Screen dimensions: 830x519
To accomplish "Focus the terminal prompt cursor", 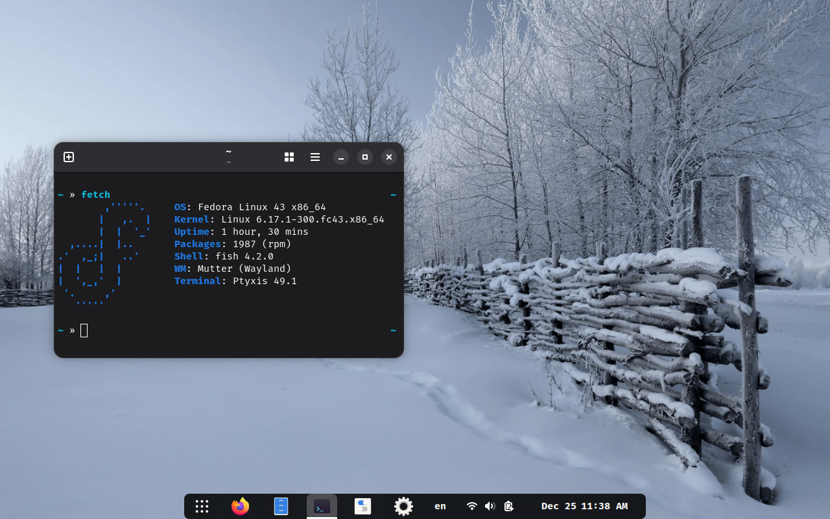I will click(84, 330).
